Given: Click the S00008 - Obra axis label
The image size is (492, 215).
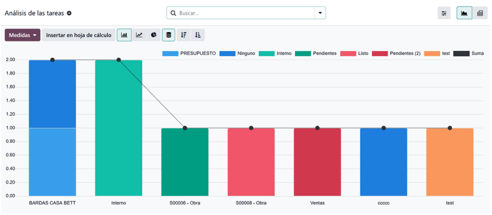Looking at the screenshot, I should 251,203.
